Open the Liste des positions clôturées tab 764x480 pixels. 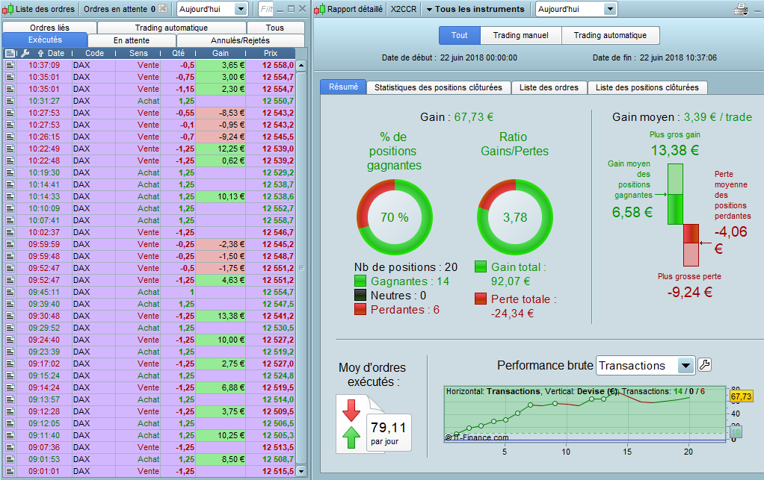(x=647, y=87)
